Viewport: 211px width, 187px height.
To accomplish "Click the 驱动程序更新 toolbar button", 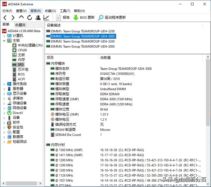I will coord(112,18).
